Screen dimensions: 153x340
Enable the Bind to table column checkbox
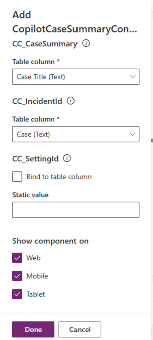17,176
